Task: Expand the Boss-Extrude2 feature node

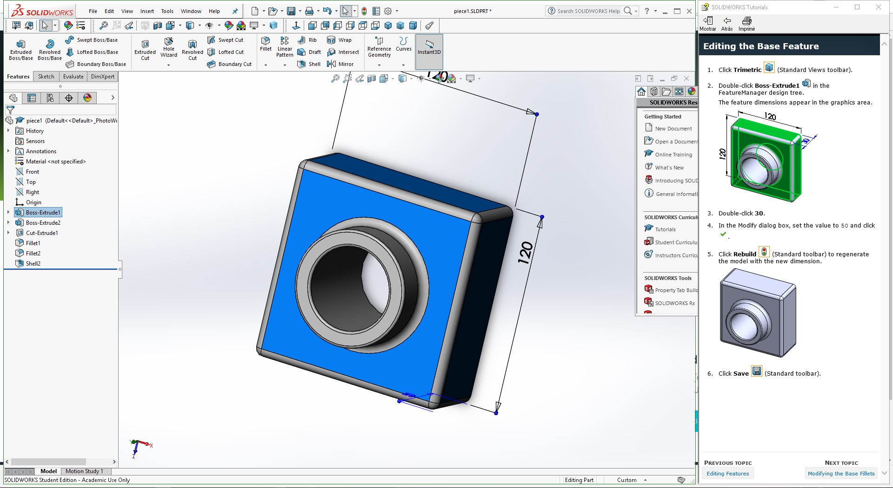Action: [8, 222]
